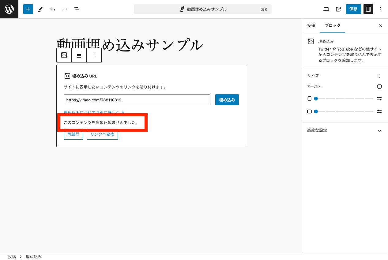
Task: Convert embed to link with リンクへ変換
Action: (102, 134)
